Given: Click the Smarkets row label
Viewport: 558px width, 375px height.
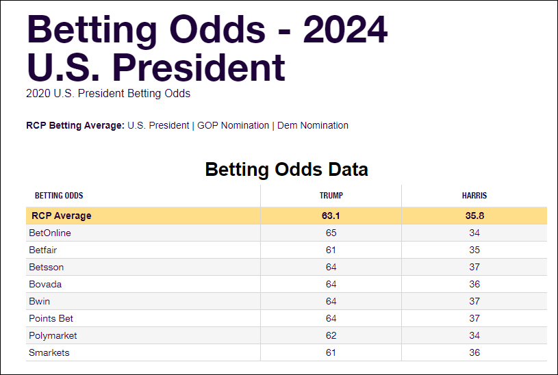Looking at the screenshot, I should point(49,352).
